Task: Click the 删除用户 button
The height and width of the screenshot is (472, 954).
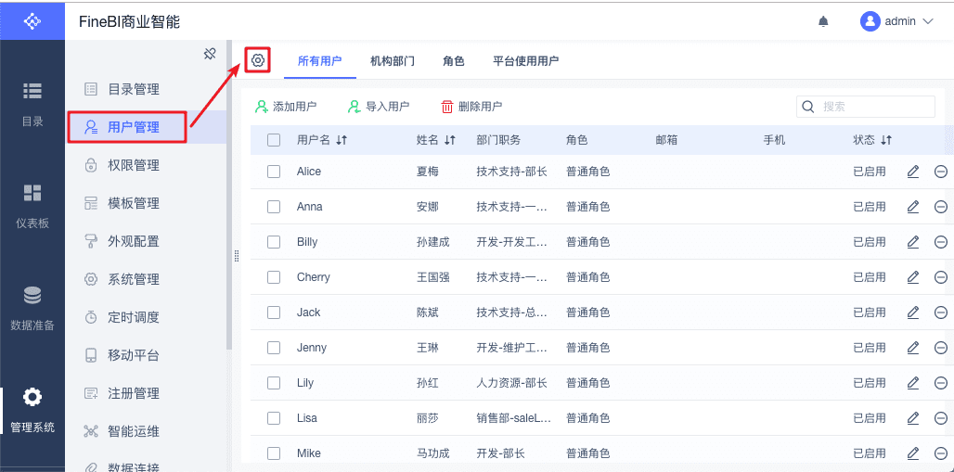Action: coord(471,107)
